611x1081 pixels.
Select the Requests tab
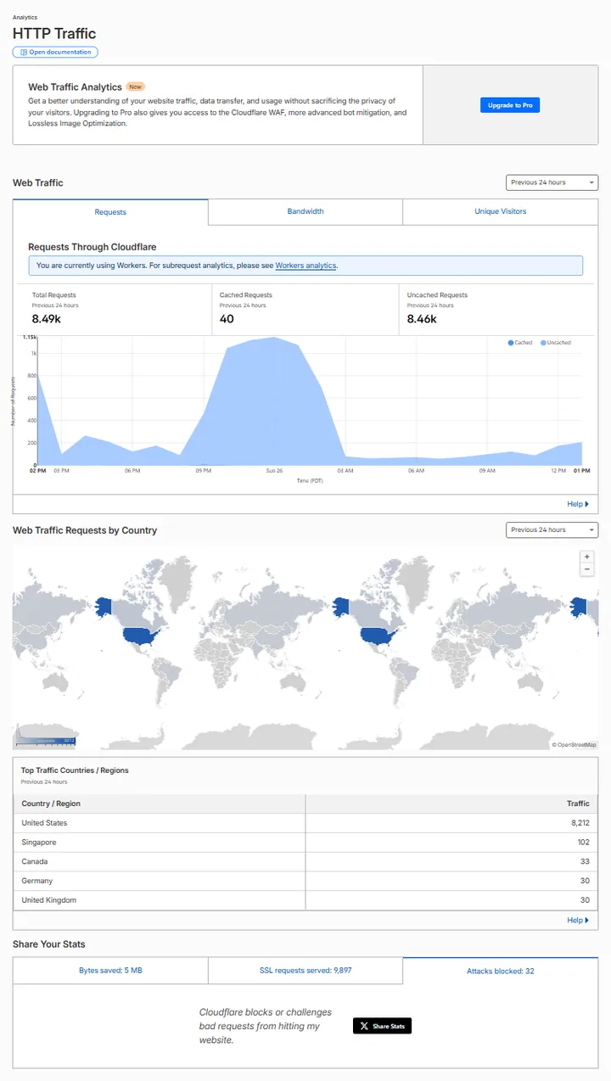click(x=110, y=212)
